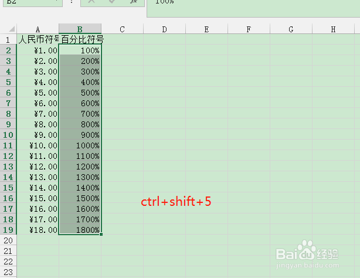Click cell containing 1500%
360x278 pixels.
(80, 198)
